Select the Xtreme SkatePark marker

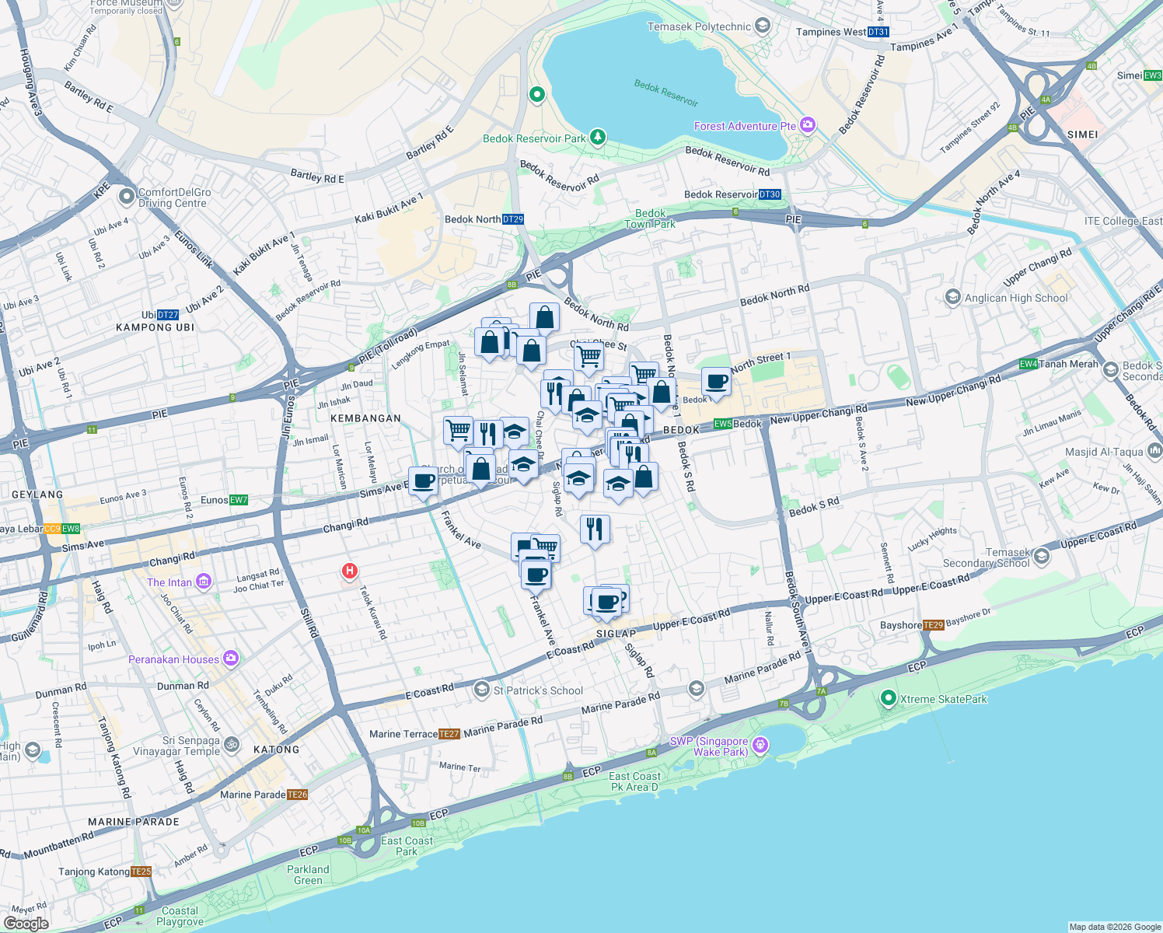[x=889, y=698]
